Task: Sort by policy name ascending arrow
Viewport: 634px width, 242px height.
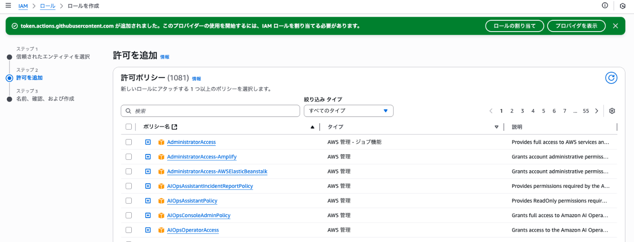Action: (312, 127)
